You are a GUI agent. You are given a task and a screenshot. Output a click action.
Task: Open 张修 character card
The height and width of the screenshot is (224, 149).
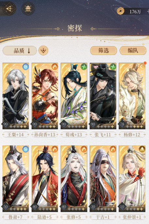74,179
